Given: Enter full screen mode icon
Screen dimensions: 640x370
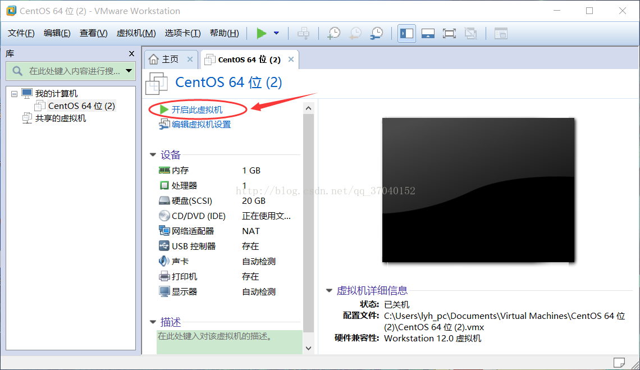Looking at the screenshot, I should pos(449,34).
